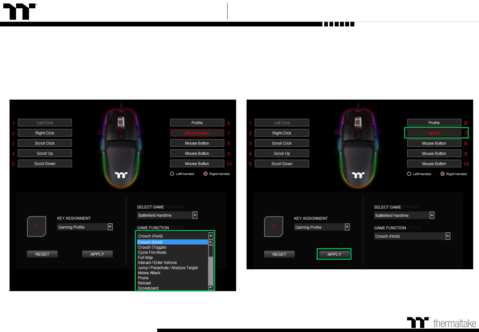Viewport: 479px width, 332px height.
Task: Choose Left-handed radio in the right screenshot
Action: 409,174
